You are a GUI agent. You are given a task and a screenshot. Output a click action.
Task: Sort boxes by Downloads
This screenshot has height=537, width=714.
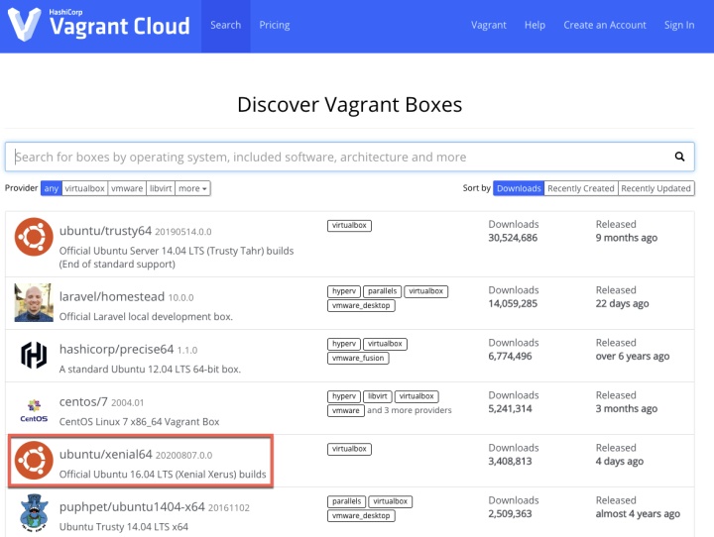coord(519,188)
